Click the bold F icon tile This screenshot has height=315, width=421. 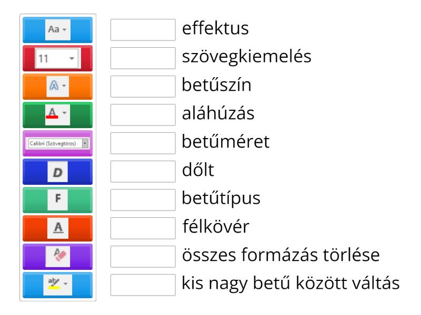point(57,200)
